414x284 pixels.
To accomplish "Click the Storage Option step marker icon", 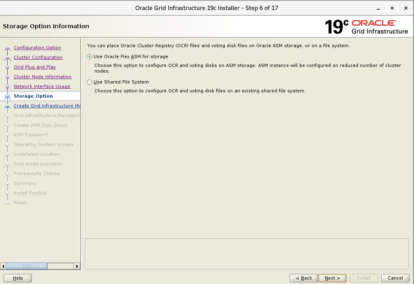I will tap(8, 96).
